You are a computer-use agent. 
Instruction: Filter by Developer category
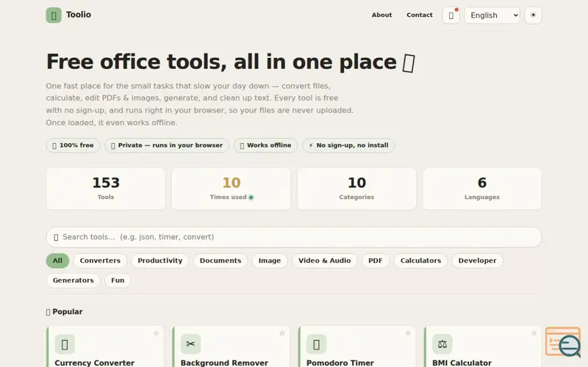coord(477,261)
